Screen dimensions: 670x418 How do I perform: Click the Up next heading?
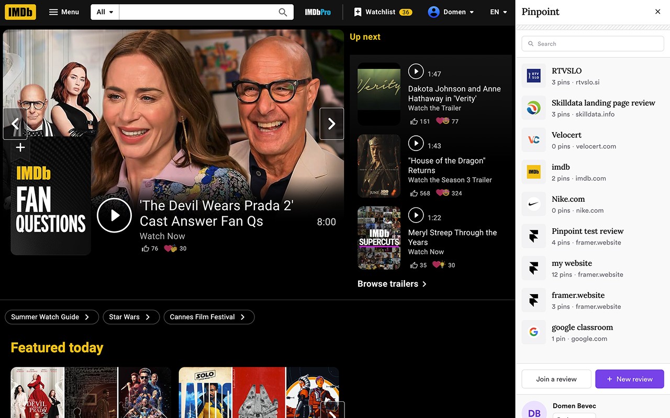365,37
